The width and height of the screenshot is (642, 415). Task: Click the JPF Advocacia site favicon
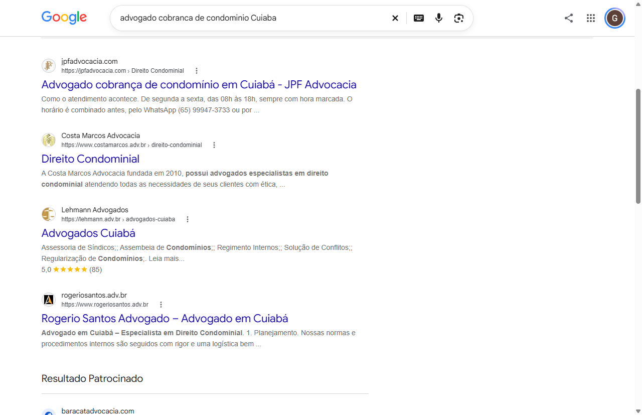(49, 66)
